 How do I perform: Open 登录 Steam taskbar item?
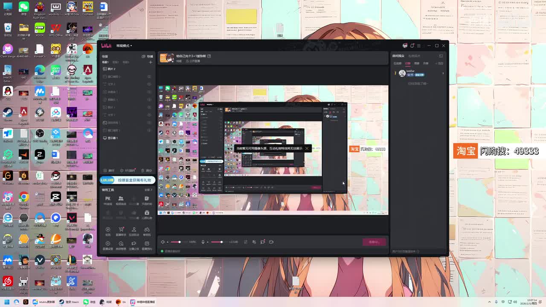69,302
